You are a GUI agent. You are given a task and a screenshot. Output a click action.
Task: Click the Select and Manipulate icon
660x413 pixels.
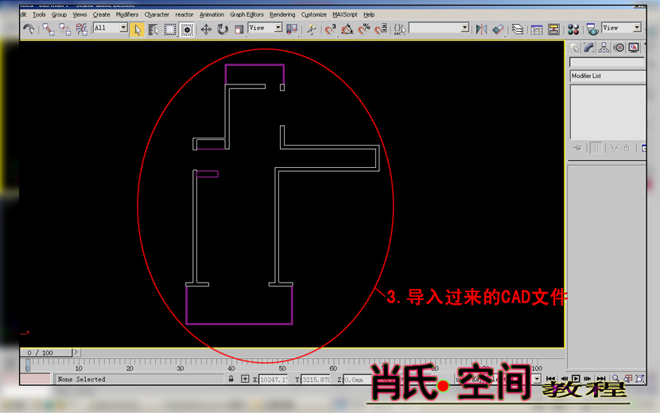click(x=312, y=29)
